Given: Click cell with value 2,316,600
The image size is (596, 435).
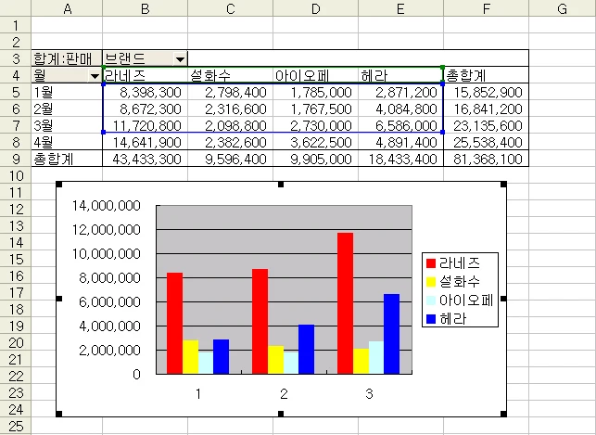Looking at the screenshot, I should tap(231, 109).
